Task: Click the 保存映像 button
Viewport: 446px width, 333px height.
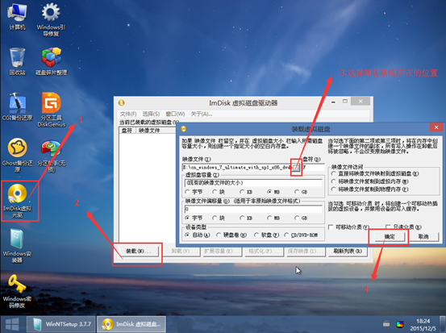Action: 306,251
